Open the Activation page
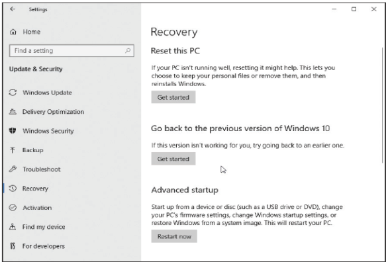Image resolution: width=386 pixels, height=262 pixels. 37,208
